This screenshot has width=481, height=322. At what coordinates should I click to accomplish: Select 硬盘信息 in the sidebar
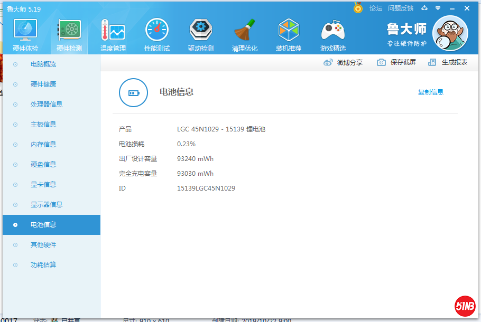point(43,165)
